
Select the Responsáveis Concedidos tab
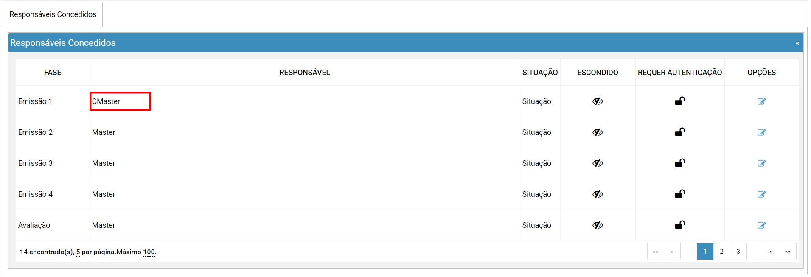tap(53, 14)
